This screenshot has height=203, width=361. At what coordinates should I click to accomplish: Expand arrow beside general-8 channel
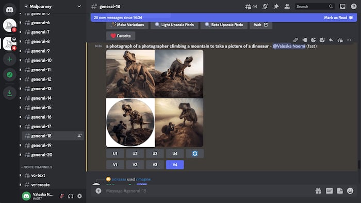click(20, 41)
